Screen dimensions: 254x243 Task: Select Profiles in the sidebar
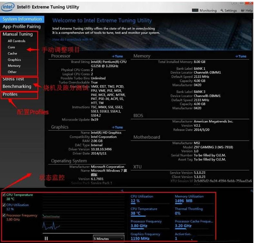click(10, 94)
